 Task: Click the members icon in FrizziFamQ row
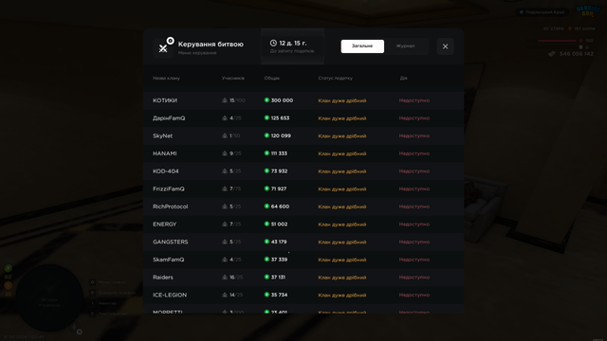[x=225, y=188]
